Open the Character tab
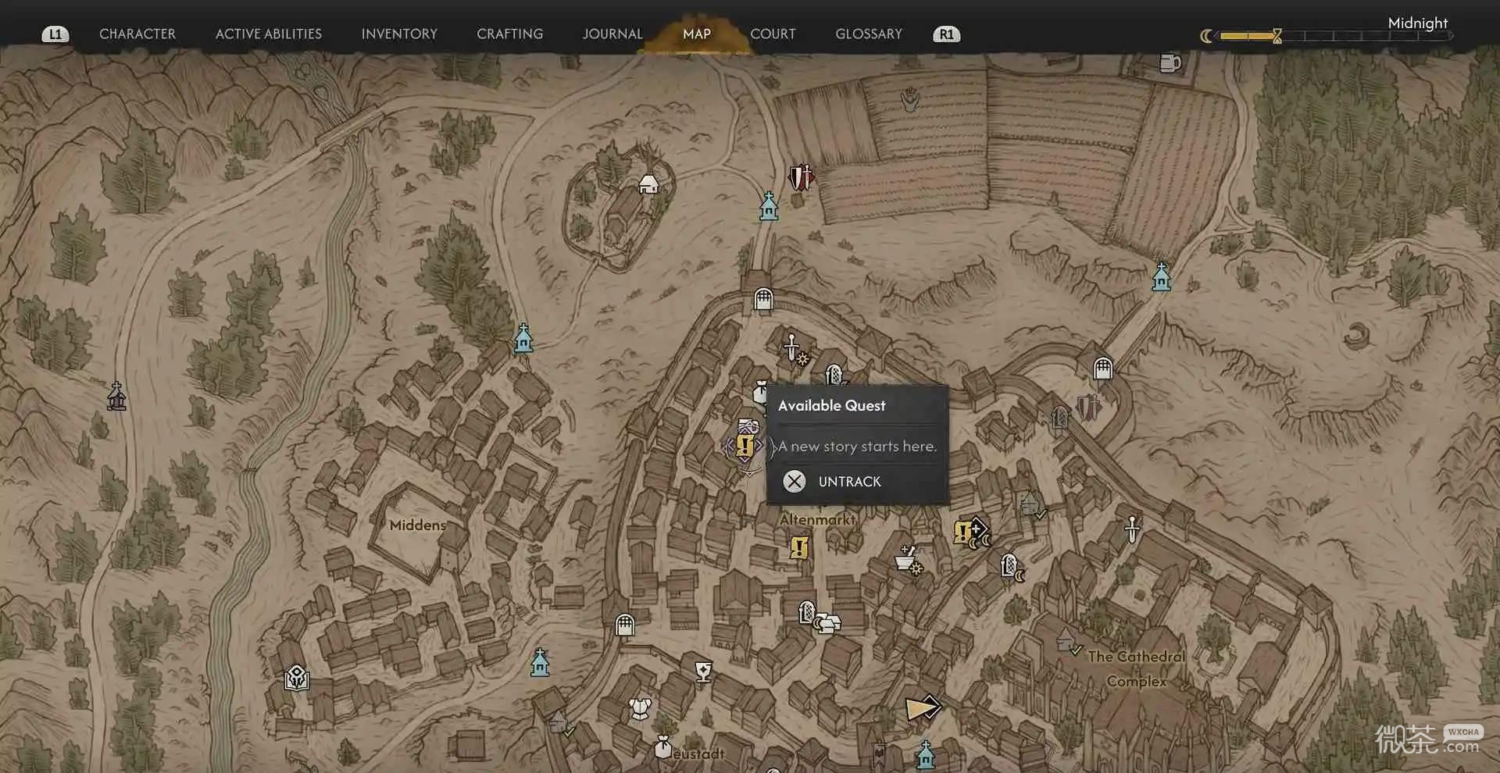 click(137, 34)
